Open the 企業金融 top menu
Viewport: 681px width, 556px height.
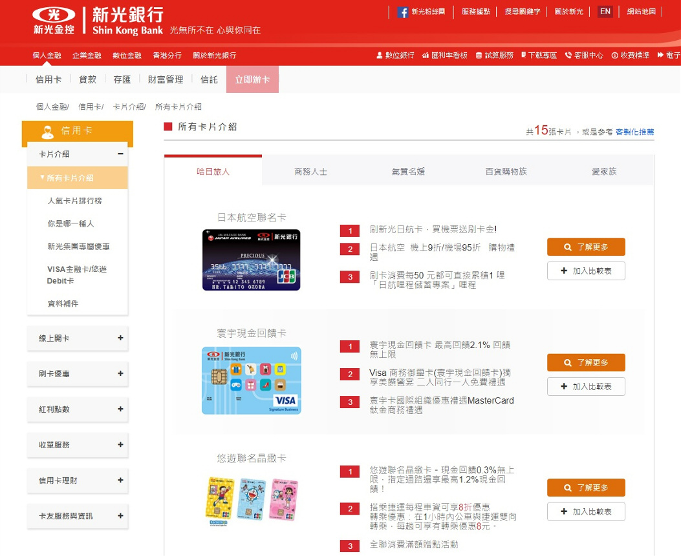click(x=87, y=56)
